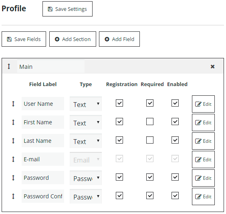Click the Password row reorder handle
The width and height of the screenshot is (226, 214).
[13, 178]
